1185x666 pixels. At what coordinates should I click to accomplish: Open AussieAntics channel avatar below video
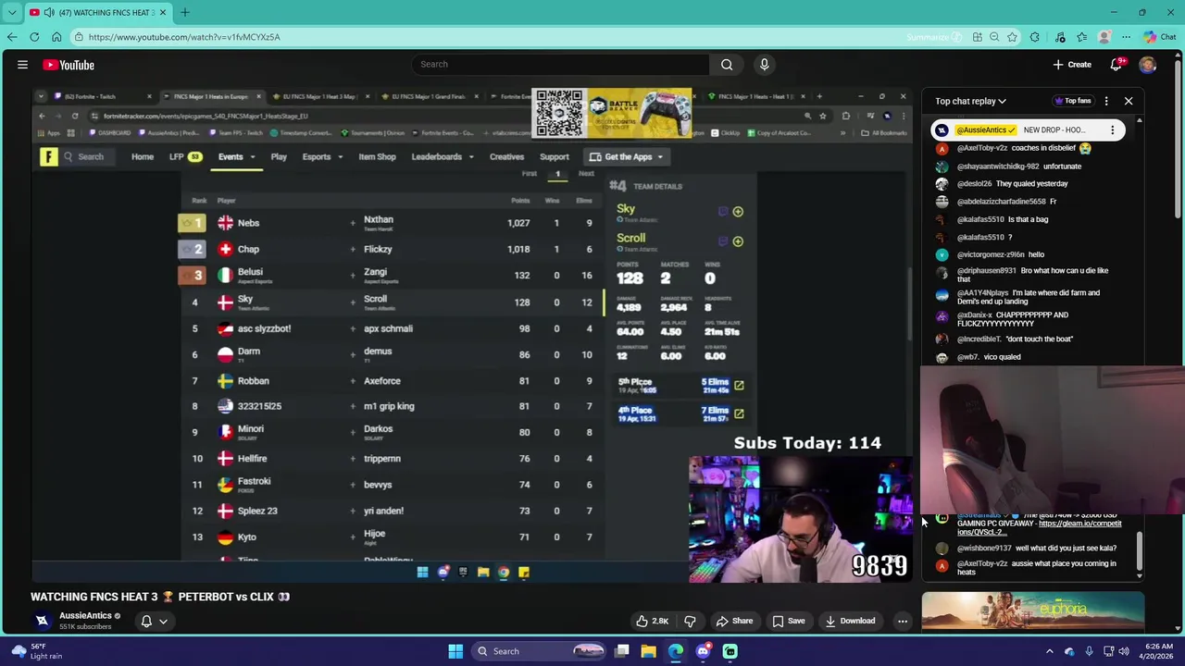(42, 621)
